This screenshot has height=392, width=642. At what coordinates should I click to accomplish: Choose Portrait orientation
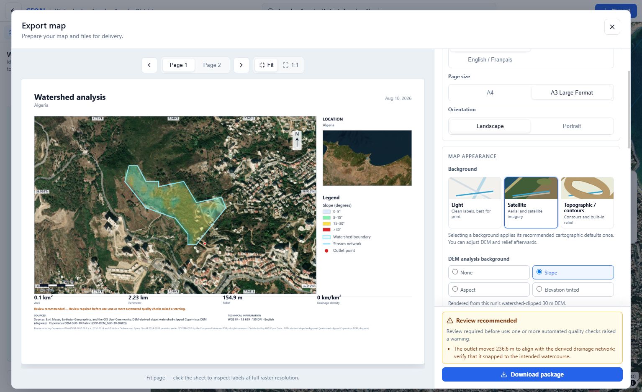[x=572, y=126]
